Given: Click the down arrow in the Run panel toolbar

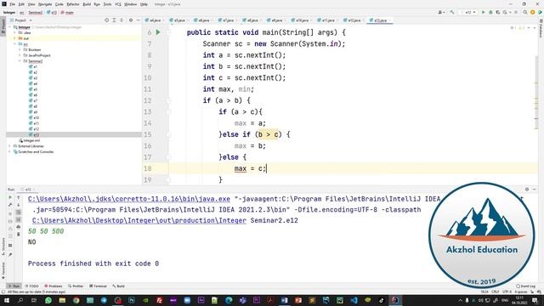Looking at the screenshot, I should pos(19,205).
